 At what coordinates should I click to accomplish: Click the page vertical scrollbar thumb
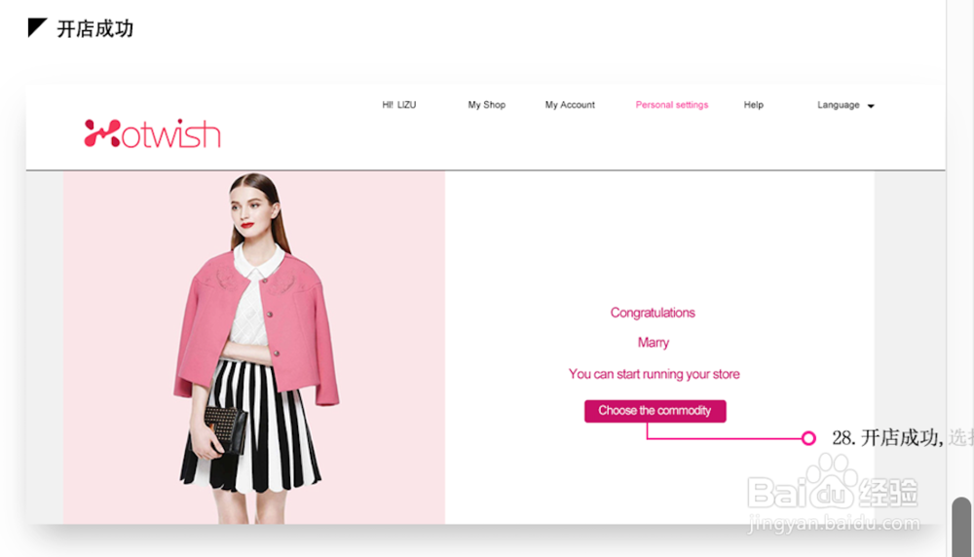(x=961, y=527)
